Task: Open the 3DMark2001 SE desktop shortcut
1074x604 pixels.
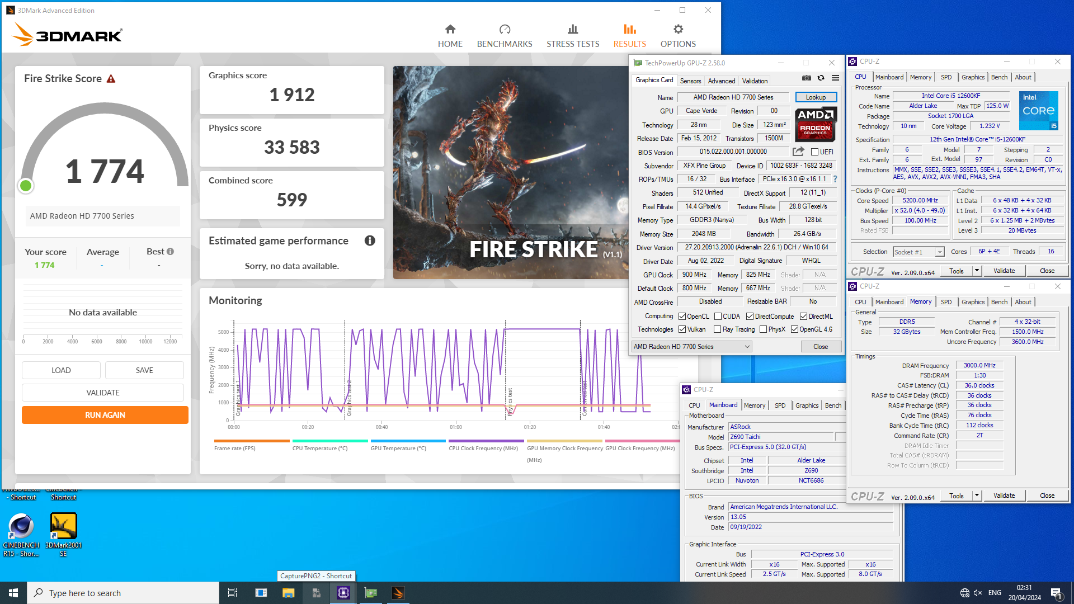Action: [x=63, y=535]
